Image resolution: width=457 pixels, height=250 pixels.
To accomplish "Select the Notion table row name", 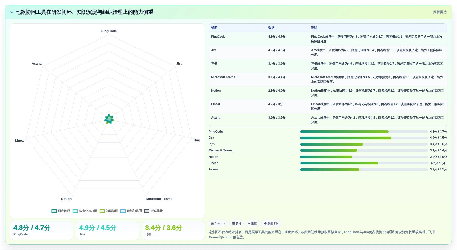I will (x=216, y=91).
